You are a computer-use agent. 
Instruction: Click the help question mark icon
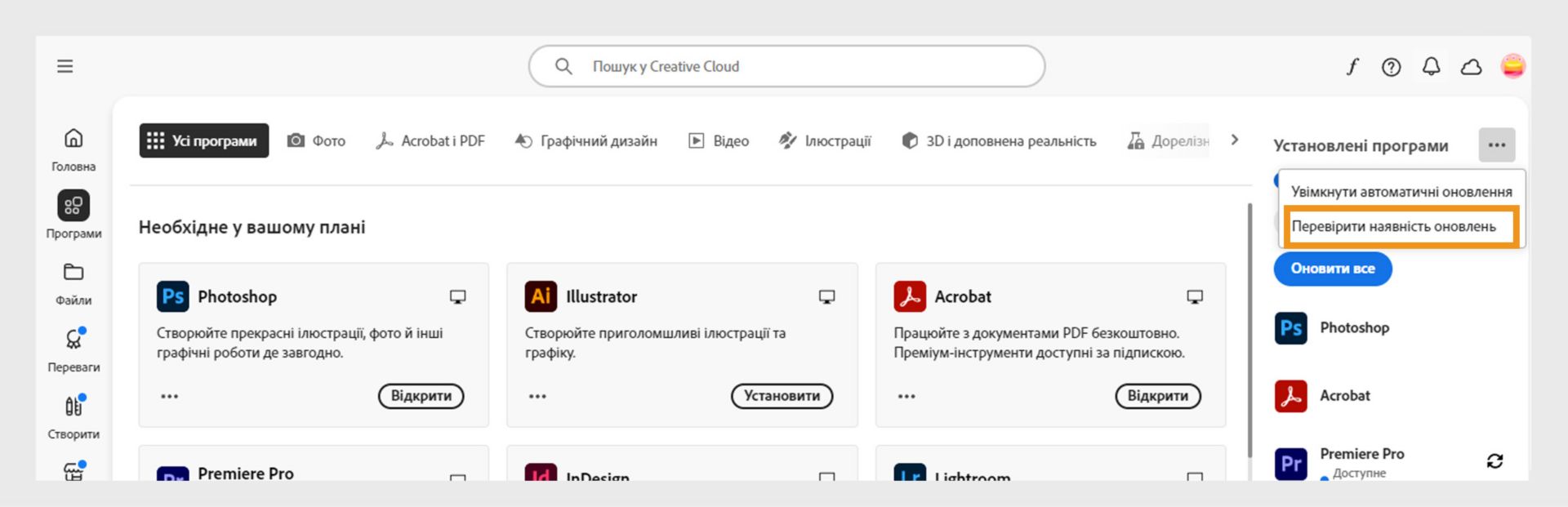click(1391, 67)
